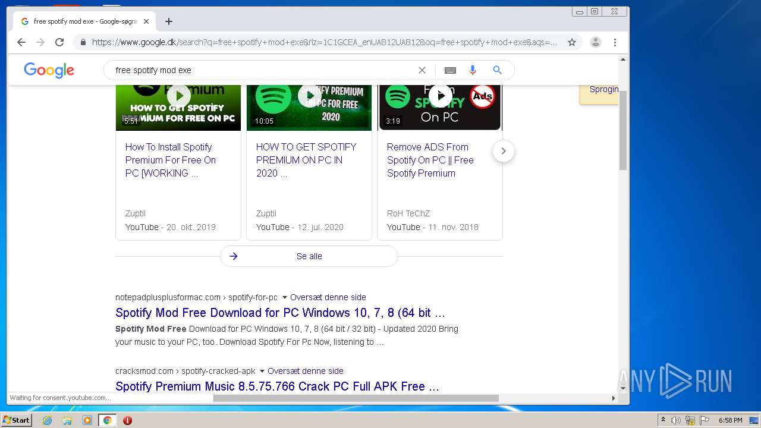Click the 'Sprogin' yellow note panel
761x428 pixels.
[599, 95]
